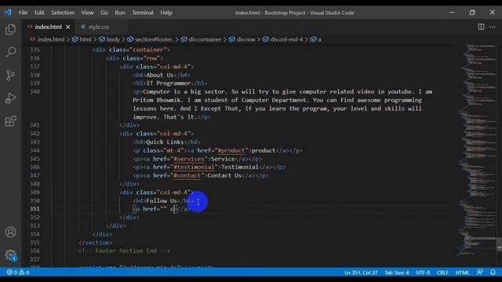Screen dimensions: 502x282
Task: Click Ln 351, Col 37 in status bar
Action: coord(361,273)
